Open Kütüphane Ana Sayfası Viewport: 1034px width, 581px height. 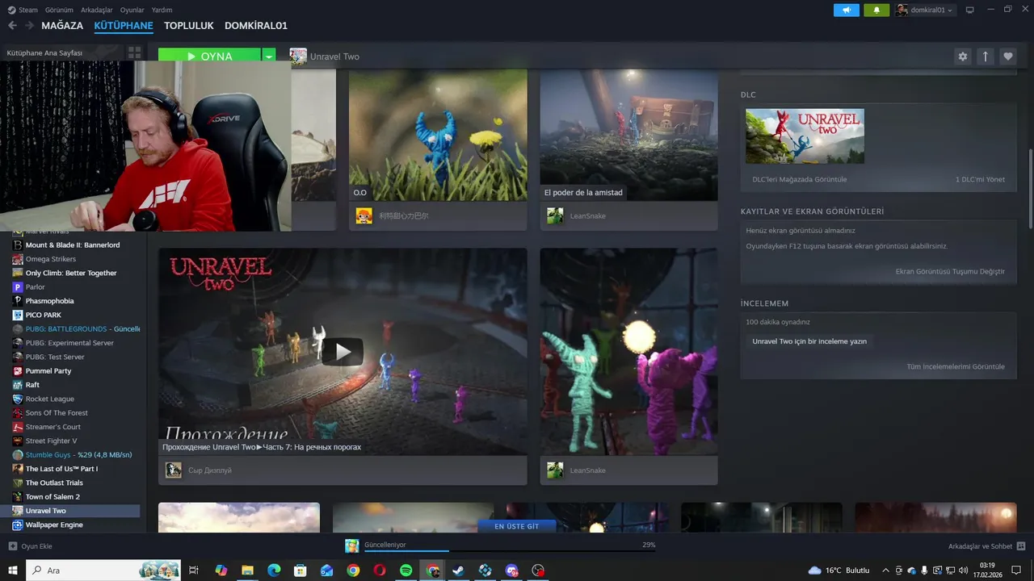click(x=44, y=52)
